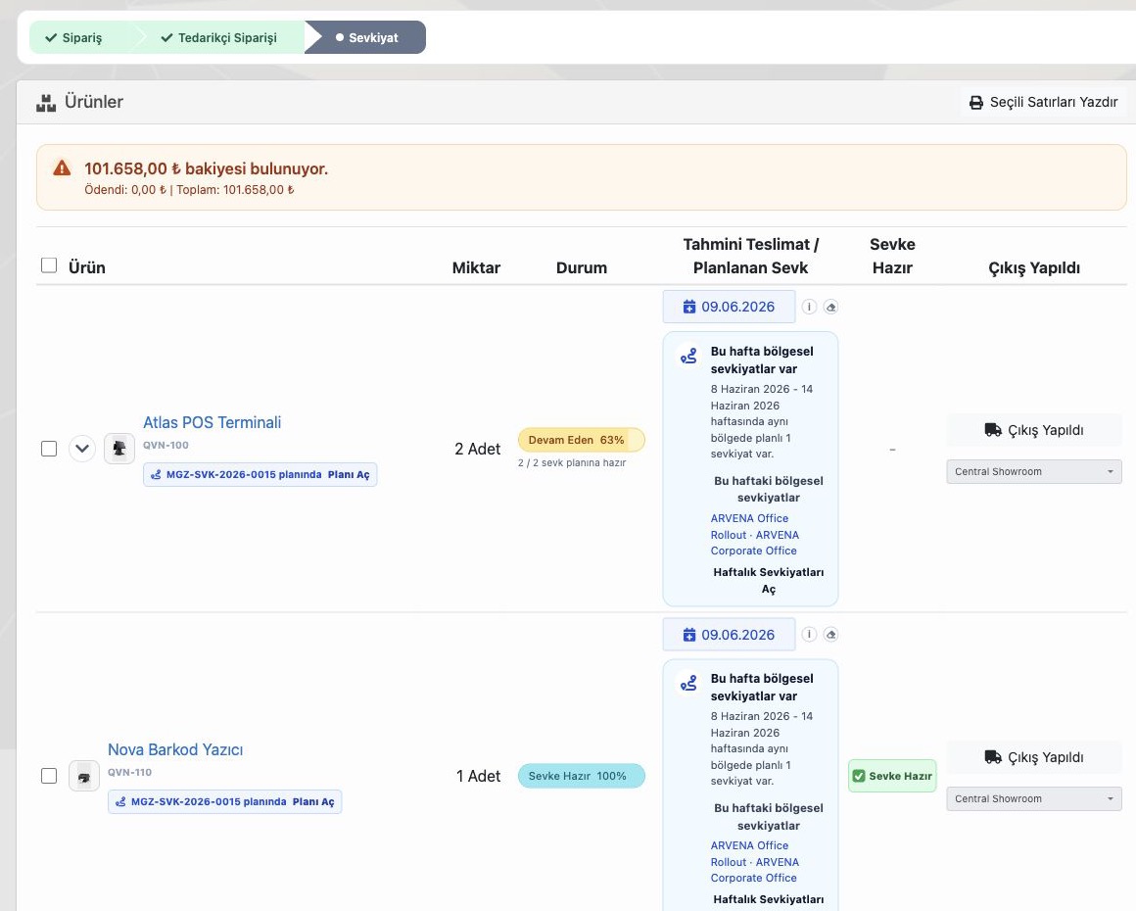Click the Devam Eden 63% progress badge
The height and width of the screenshot is (911, 1136).
pyautogui.click(x=581, y=440)
